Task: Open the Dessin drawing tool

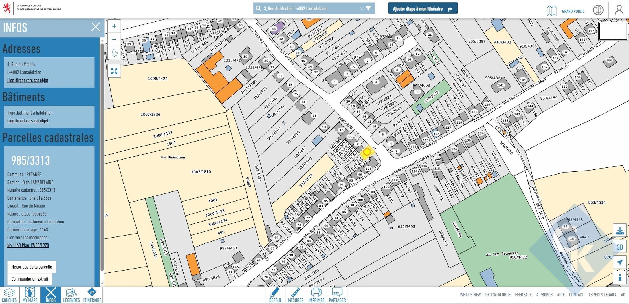Action: pos(275,295)
